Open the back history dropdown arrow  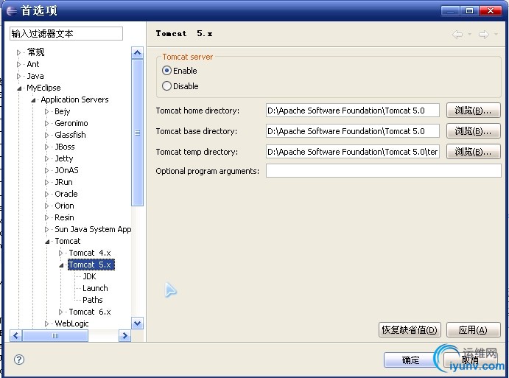pos(469,34)
